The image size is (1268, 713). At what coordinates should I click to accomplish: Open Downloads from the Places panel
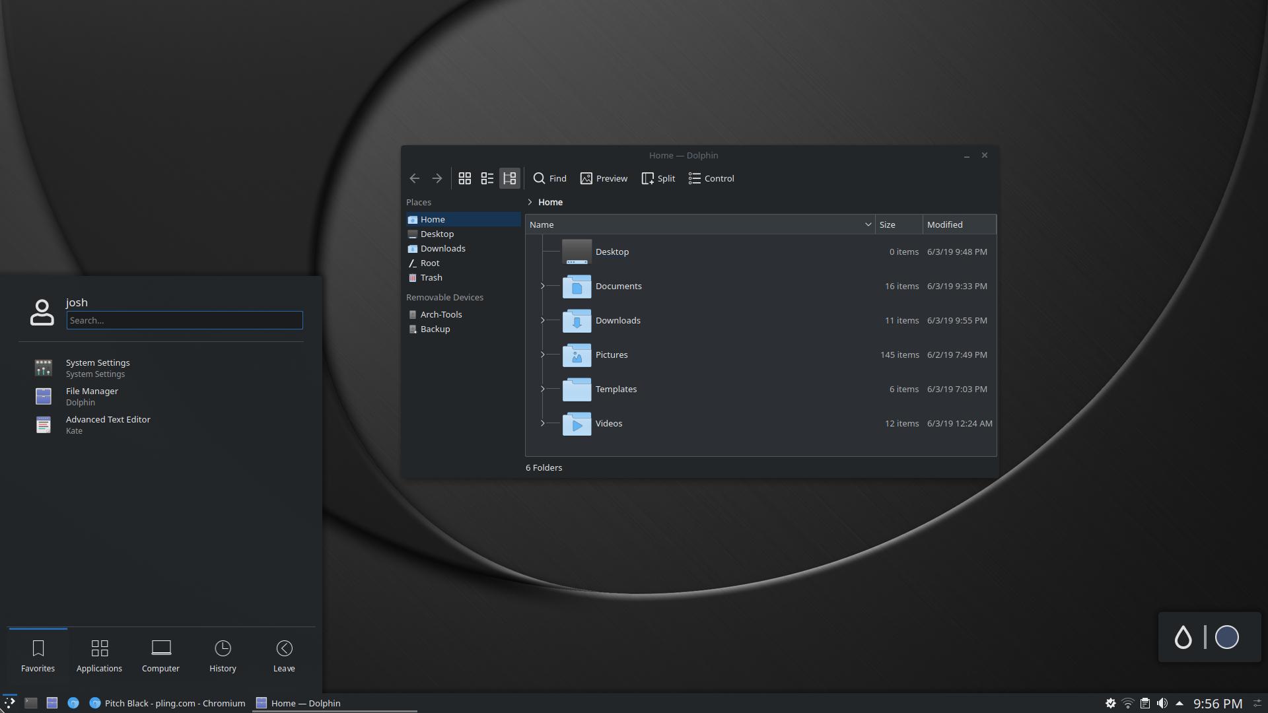pos(464,248)
